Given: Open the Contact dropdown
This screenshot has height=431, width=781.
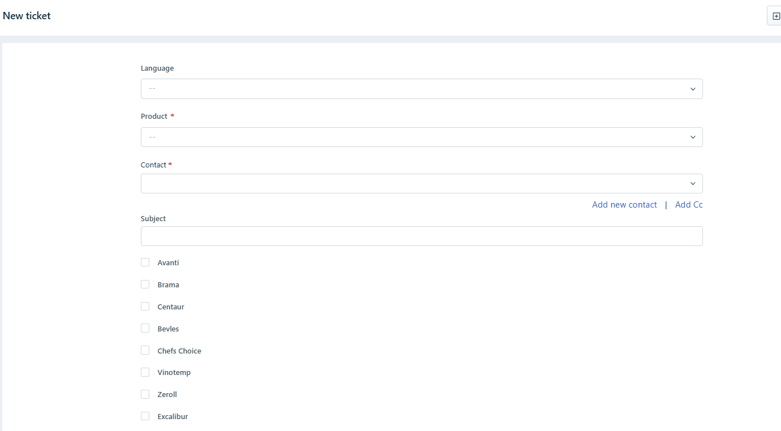Looking at the screenshot, I should click(422, 183).
